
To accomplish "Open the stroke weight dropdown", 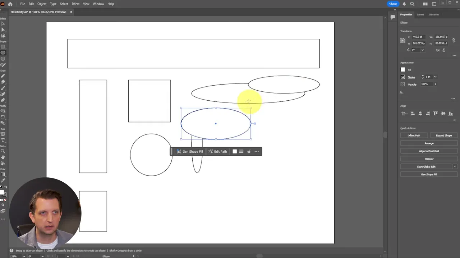I will 435,77.
